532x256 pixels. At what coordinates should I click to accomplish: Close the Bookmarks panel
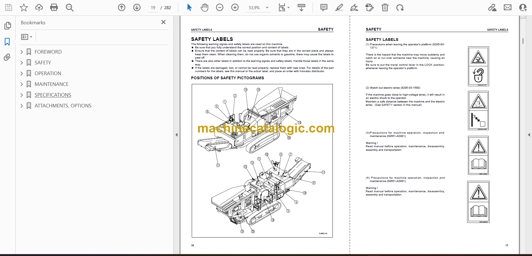(163, 22)
